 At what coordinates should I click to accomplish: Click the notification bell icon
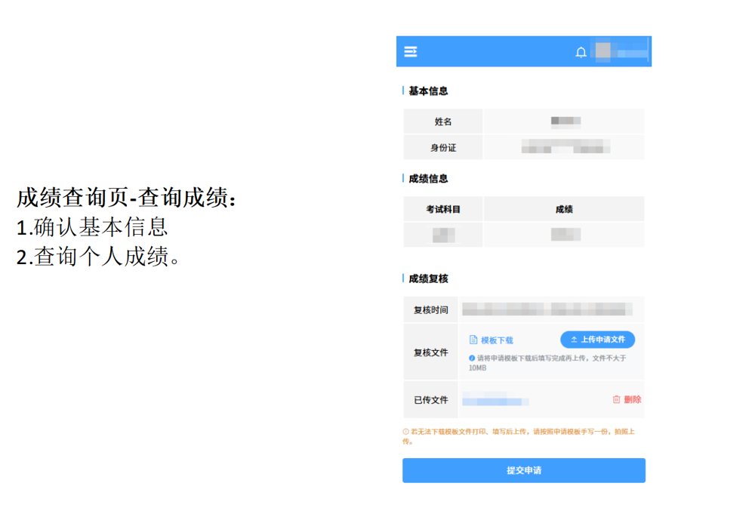pos(581,53)
